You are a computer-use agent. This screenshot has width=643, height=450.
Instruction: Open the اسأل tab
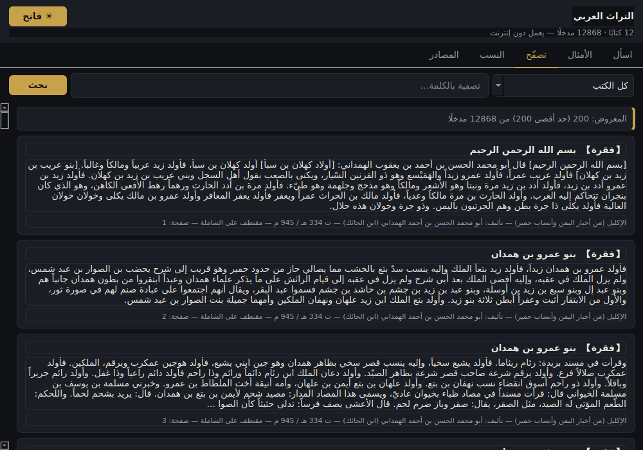(x=622, y=55)
